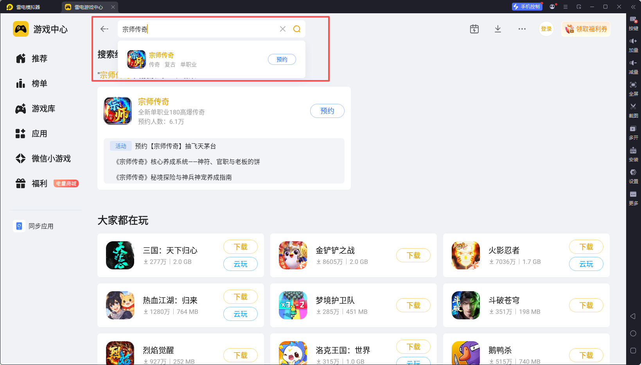
Task: Click the user account icon in title bar
Action: [x=552, y=7]
